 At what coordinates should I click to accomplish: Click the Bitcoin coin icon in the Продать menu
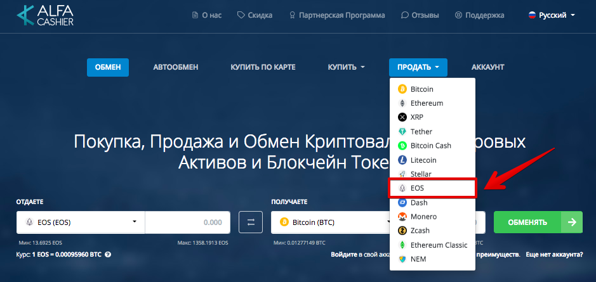(x=402, y=89)
